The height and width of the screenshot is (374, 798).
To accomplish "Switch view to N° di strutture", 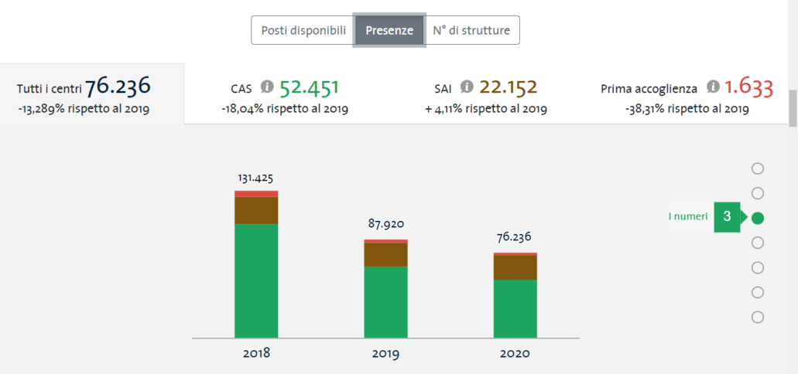I will coord(471,30).
